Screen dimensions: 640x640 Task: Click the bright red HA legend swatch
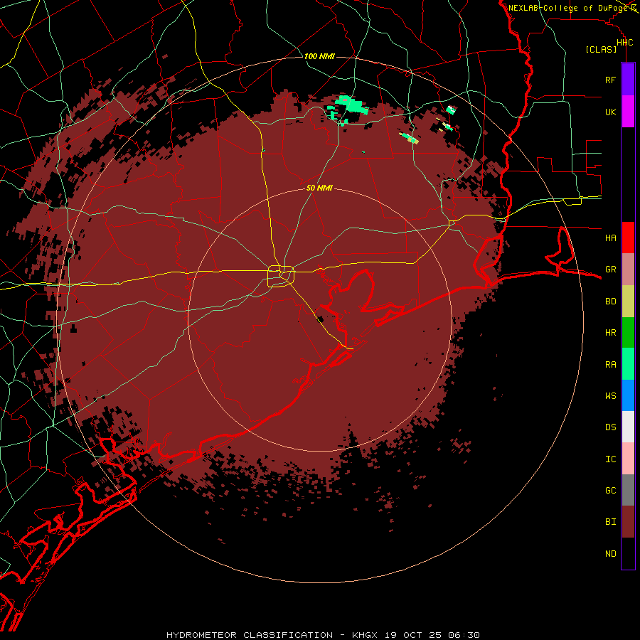point(628,238)
